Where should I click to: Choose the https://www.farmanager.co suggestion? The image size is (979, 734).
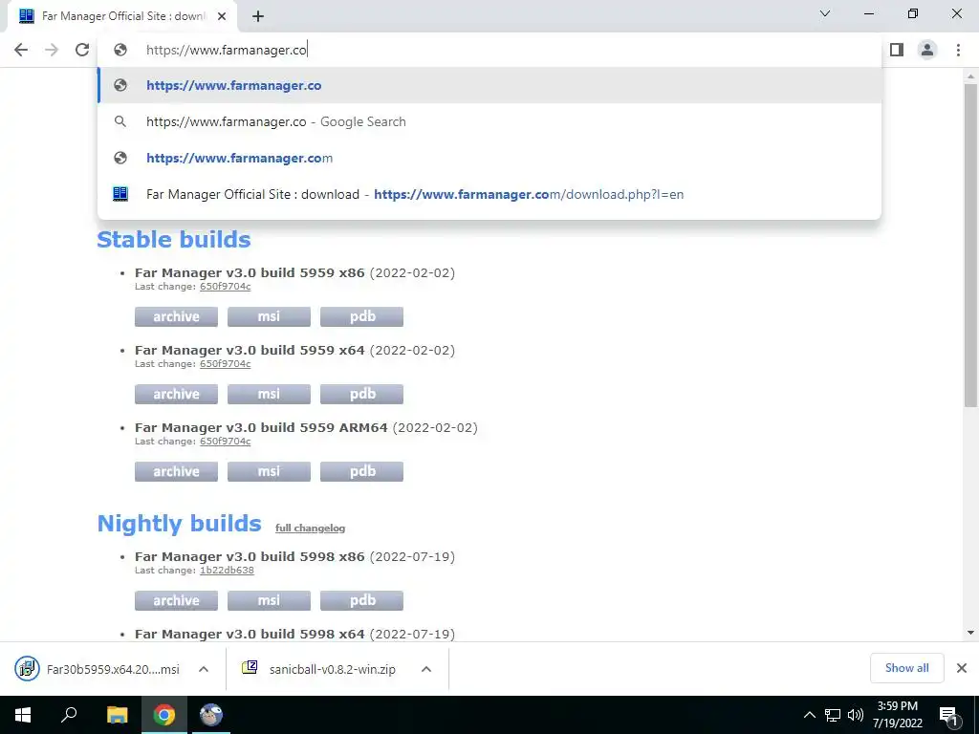click(489, 85)
